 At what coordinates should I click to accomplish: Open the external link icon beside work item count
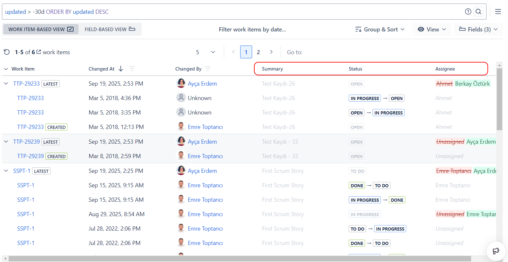pos(39,52)
